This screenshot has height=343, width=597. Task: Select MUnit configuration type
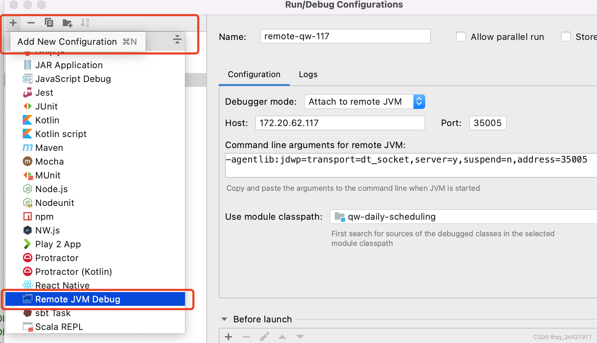click(x=95, y=175)
